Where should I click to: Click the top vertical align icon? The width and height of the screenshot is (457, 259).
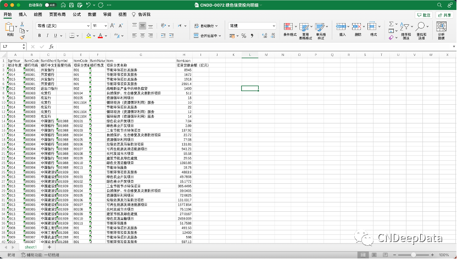click(135, 26)
